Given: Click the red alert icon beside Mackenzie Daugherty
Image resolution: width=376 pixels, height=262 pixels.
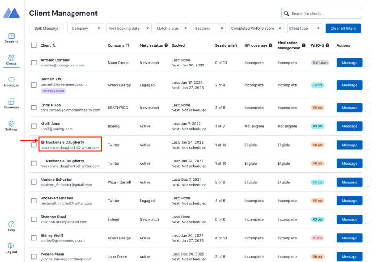Looking at the screenshot, I should [43, 142].
